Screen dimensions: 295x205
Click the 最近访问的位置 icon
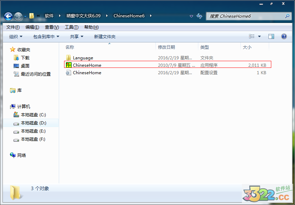tap(16, 74)
